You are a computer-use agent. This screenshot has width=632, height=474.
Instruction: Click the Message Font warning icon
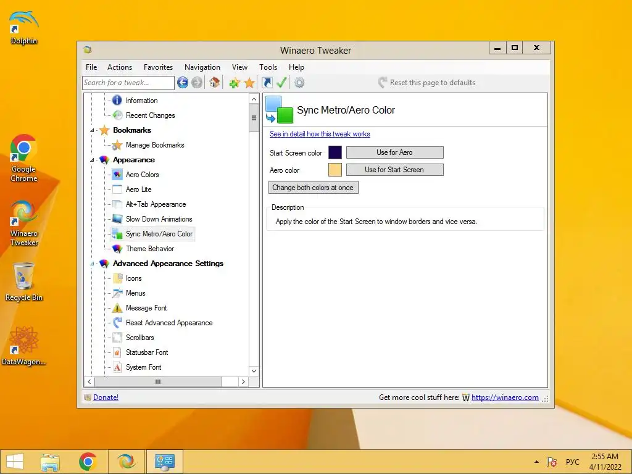pos(117,308)
